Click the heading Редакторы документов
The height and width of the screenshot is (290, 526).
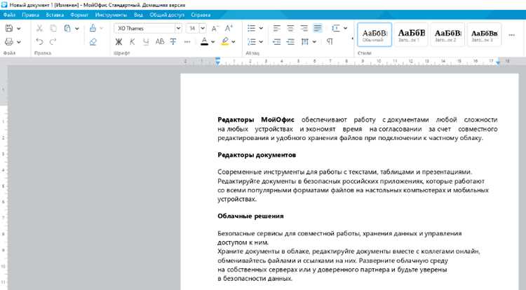coord(257,155)
